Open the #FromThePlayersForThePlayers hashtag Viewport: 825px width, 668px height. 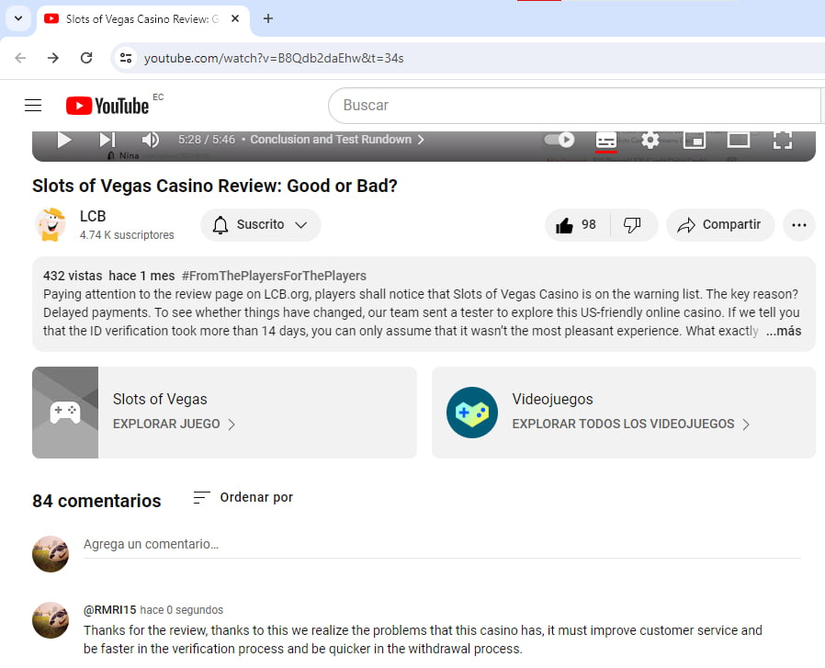(x=274, y=276)
